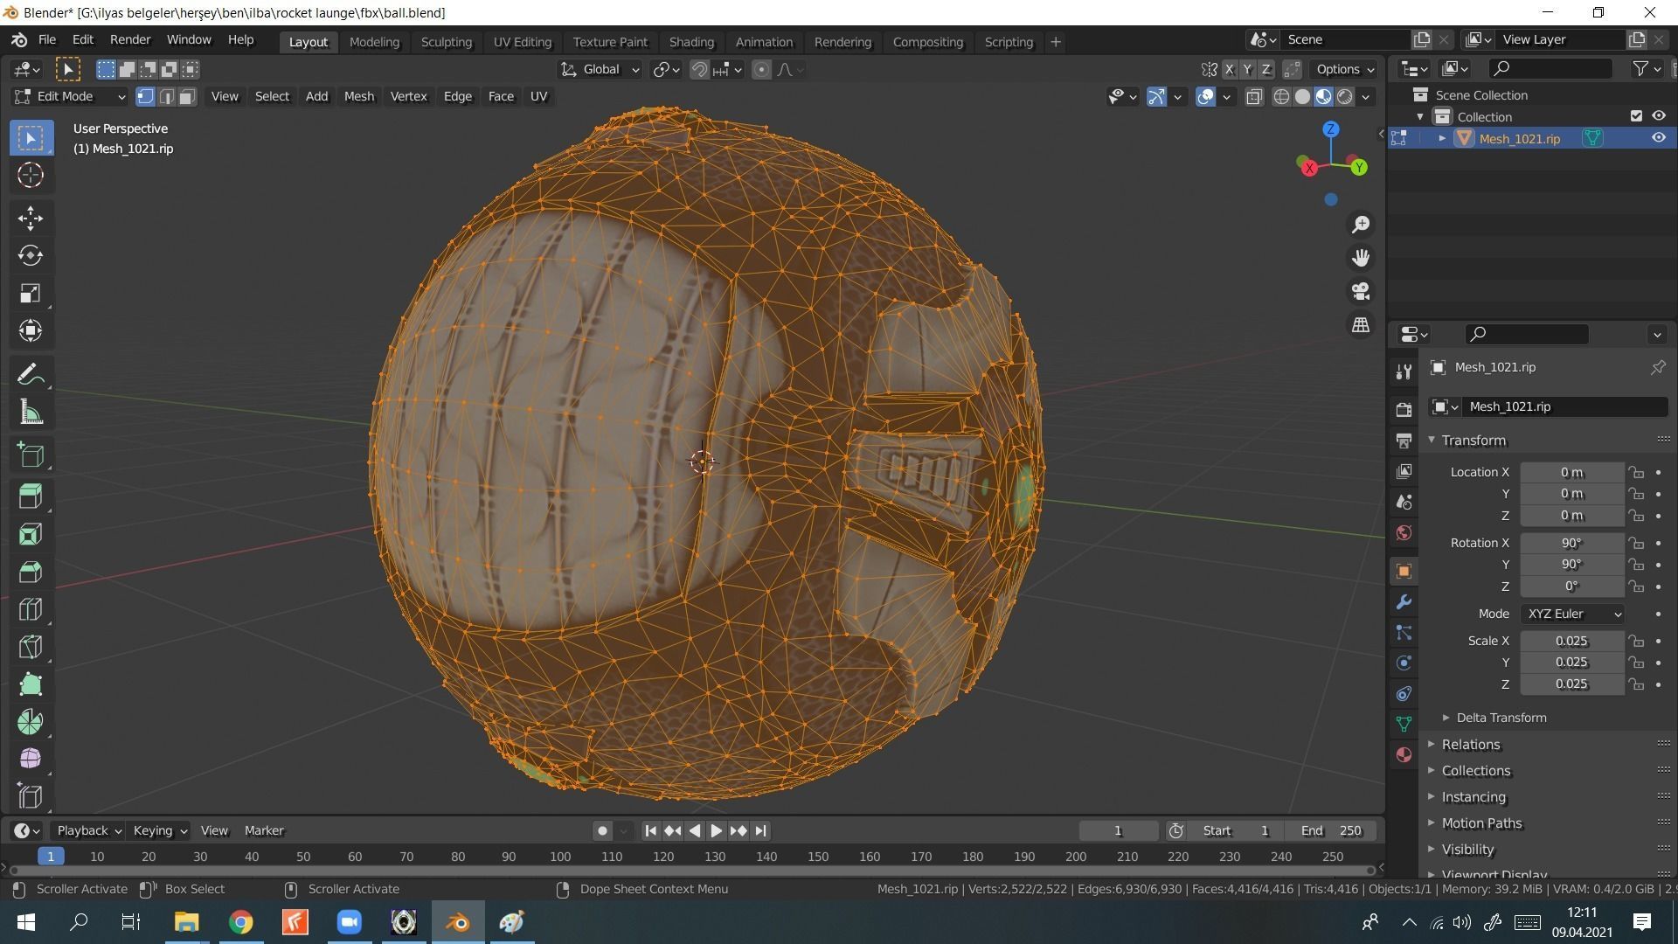Click the Scale X value field
This screenshot has height=944, width=1678.
coord(1571,641)
